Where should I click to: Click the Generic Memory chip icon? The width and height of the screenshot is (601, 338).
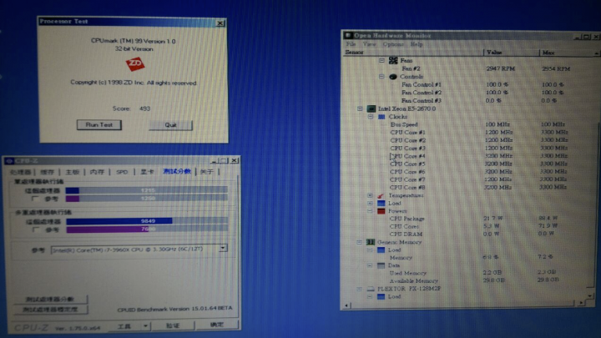click(371, 242)
